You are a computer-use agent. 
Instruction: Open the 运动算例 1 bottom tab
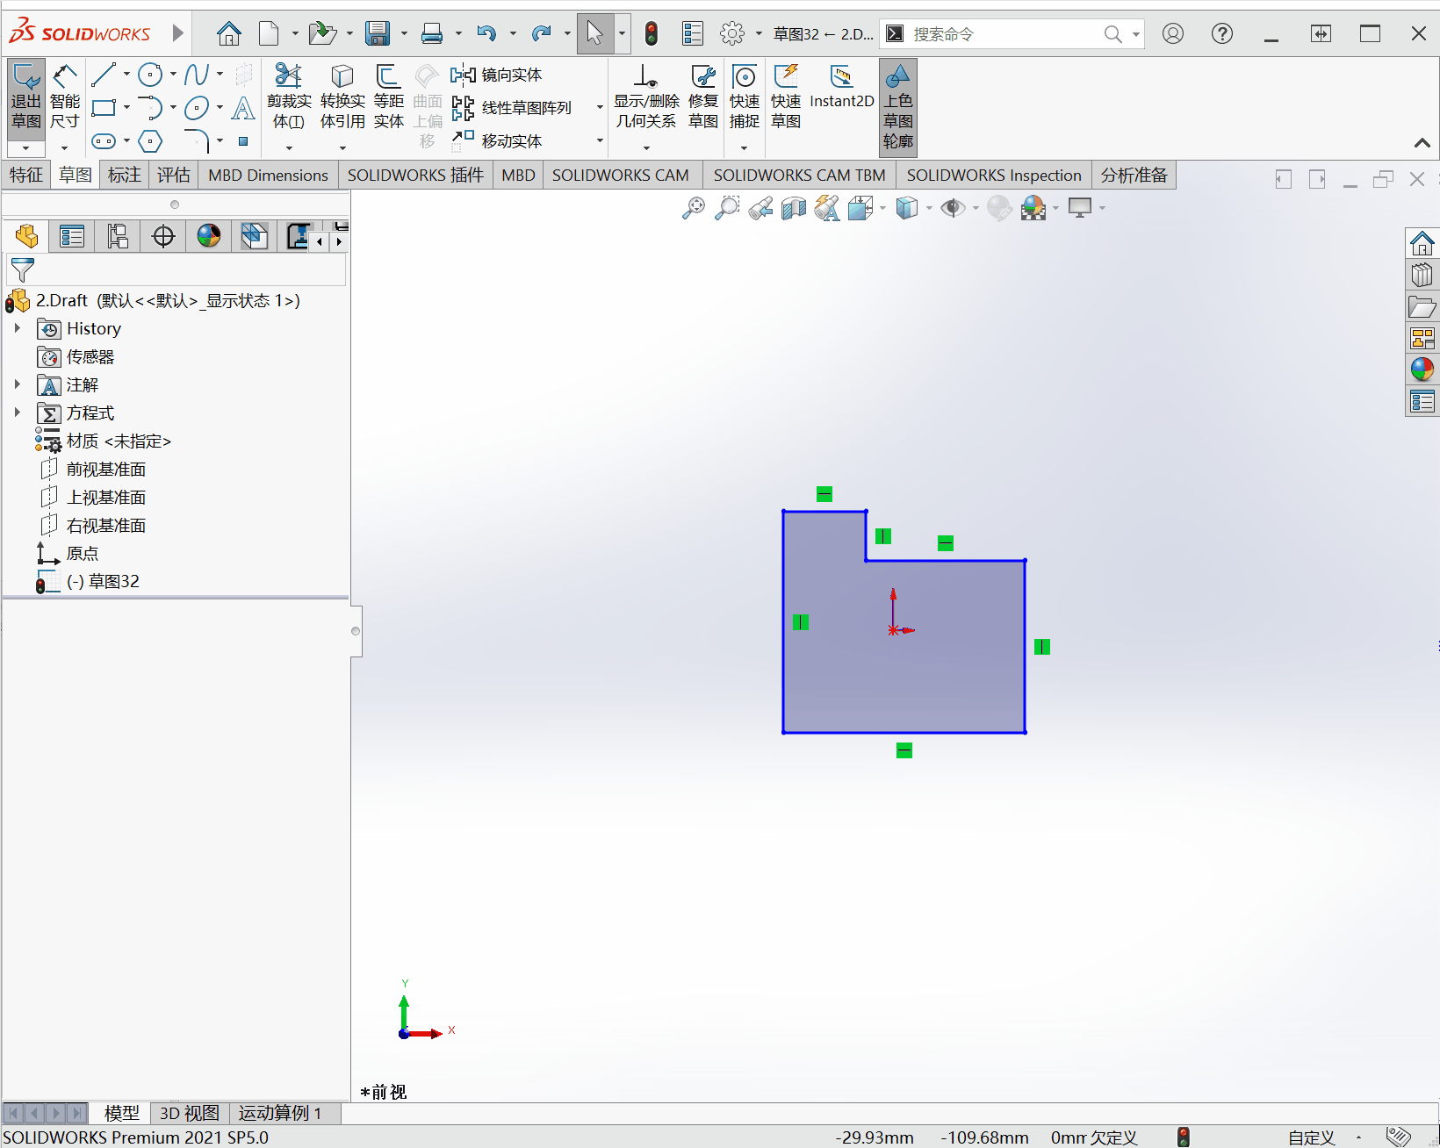[x=280, y=1113]
